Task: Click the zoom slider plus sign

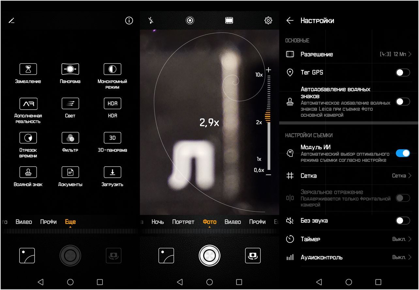Action: [x=269, y=70]
